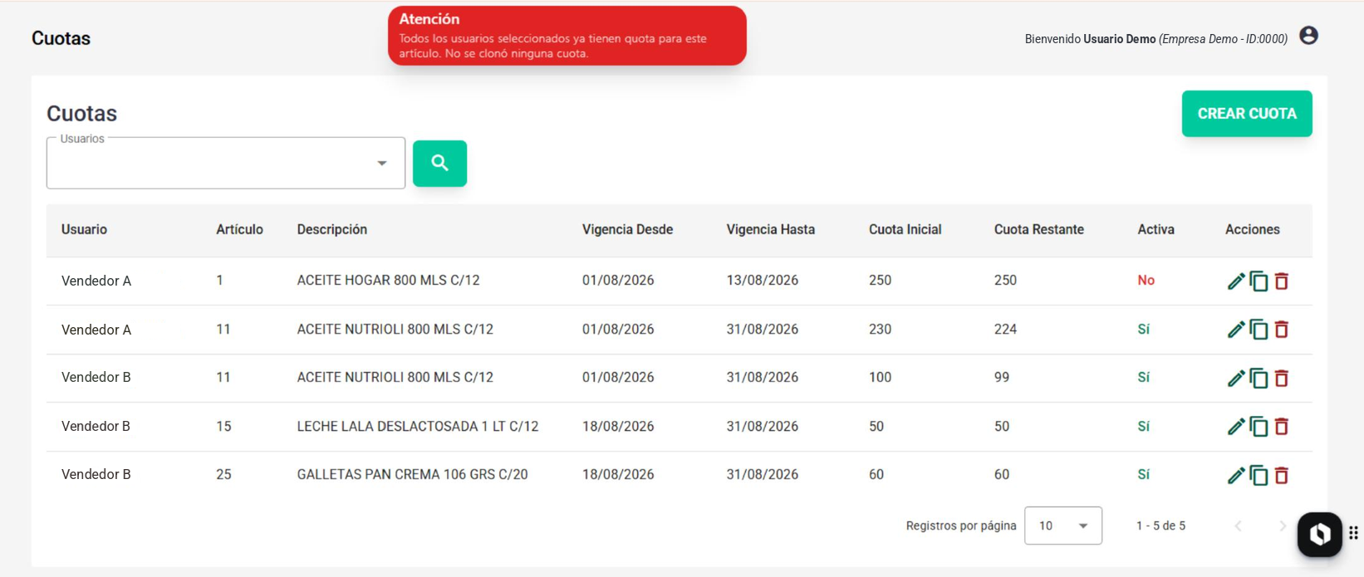Click article number 15
Viewport: 1364px width, 577px height.
(x=223, y=427)
